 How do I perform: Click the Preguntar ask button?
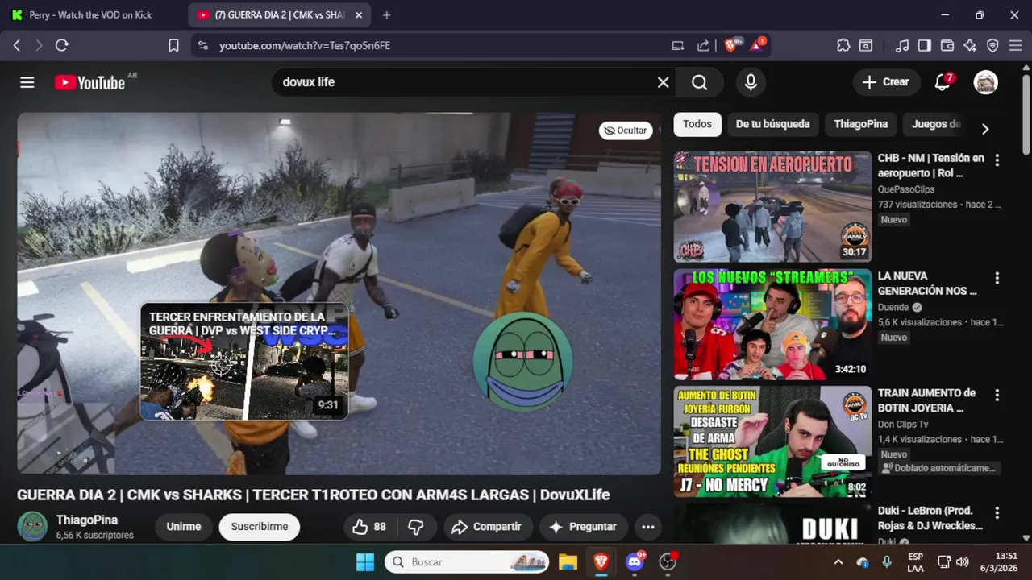[583, 527]
